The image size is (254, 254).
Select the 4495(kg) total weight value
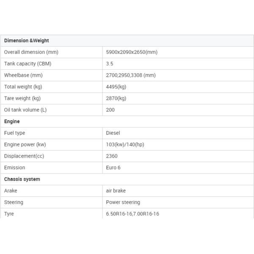pos(116,87)
